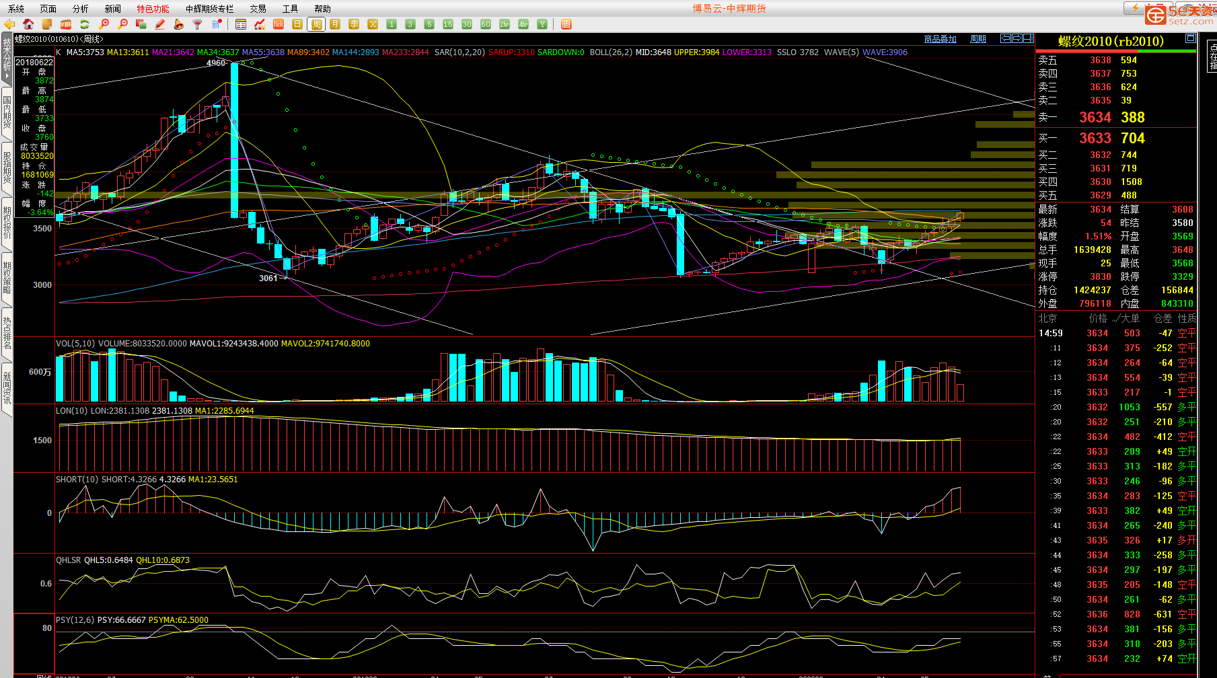Toggle the side panel layout icon
1217x678 pixels.
pos(1029,38)
